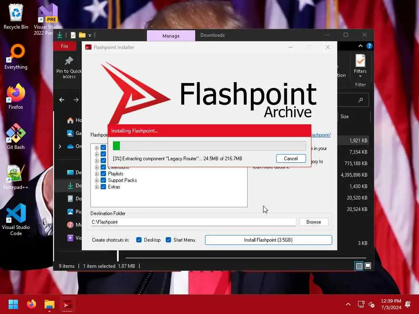
Task: Click the Explorer search magnifier icon
Action: 361,100
